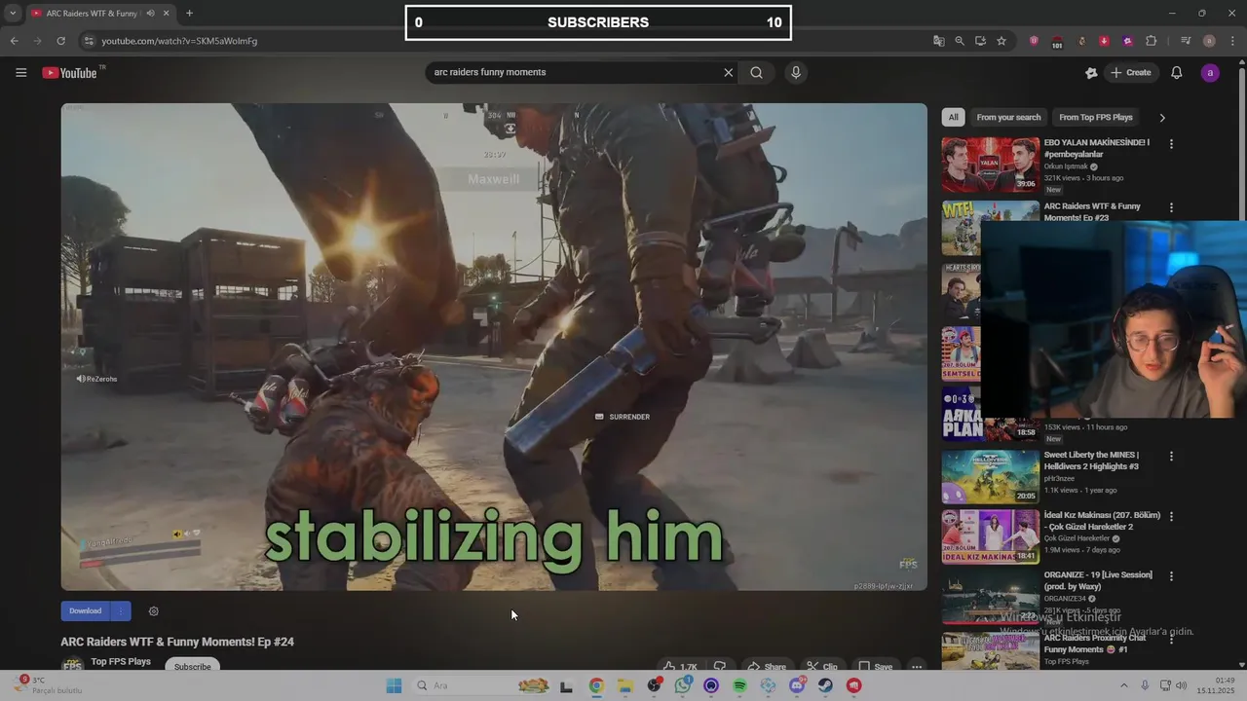
Task: Select the From your search chip
Action: coord(1008,117)
